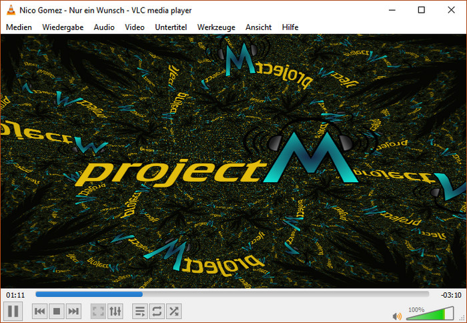467x323 pixels.
Task: Toggle loop repeat mode
Action: tap(157, 312)
